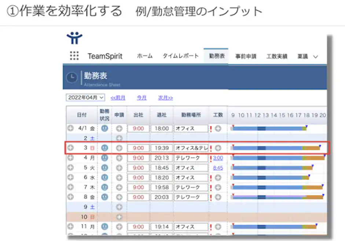Click the 今月 link
345x241 pixels.
(x=142, y=97)
